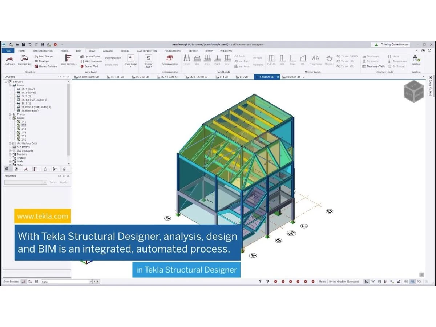Click the Save icon in quick access toolbar
The height and width of the screenshot is (327, 436).
pos(23,44)
